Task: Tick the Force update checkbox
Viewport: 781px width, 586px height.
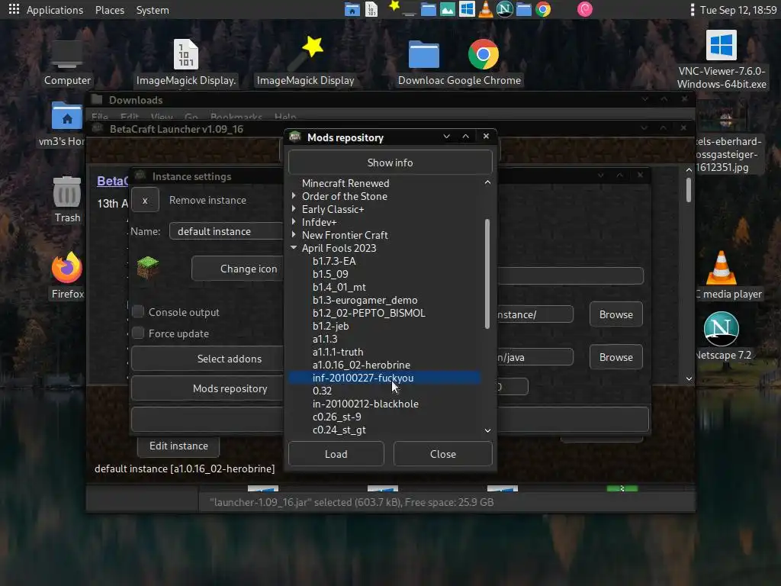Action: pyautogui.click(x=138, y=333)
